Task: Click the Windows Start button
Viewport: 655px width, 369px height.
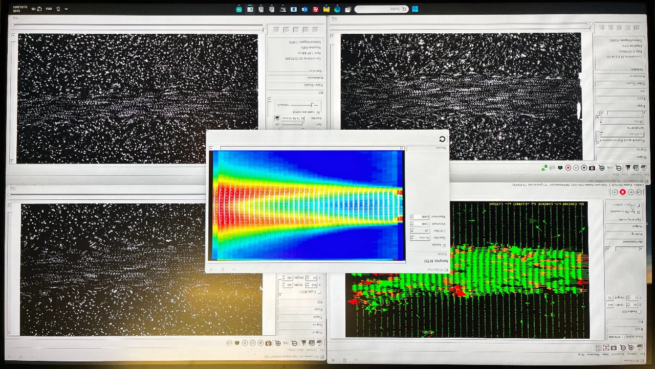Action: tap(415, 9)
